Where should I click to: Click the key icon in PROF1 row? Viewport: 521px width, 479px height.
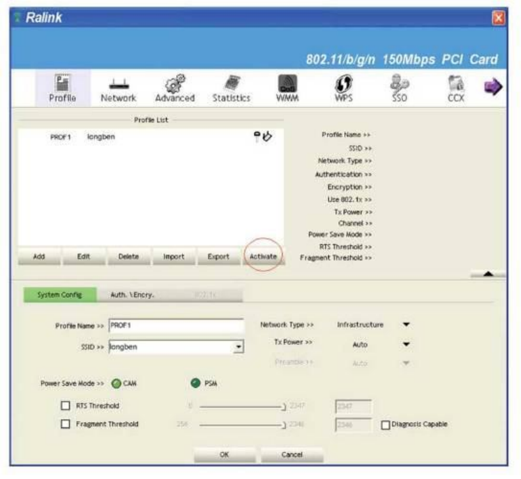click(257, 136)
